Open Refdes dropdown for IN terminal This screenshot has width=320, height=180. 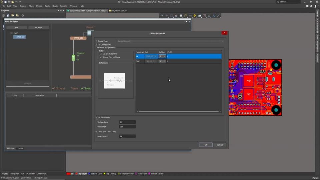tap(162, 56)
